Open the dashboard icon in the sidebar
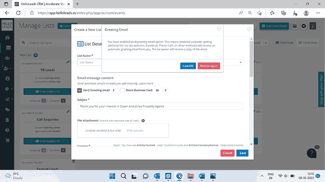Screen dimensions: 325x182 click(x=7, y=38)
